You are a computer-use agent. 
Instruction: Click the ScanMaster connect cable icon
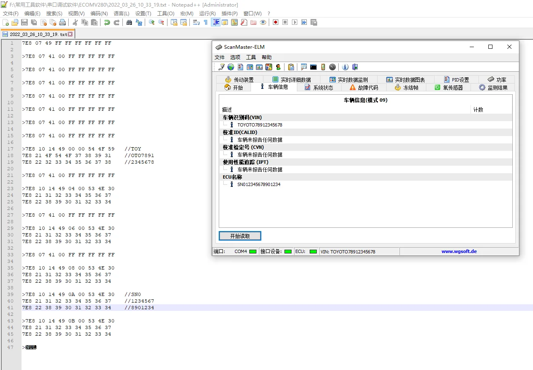221,67
